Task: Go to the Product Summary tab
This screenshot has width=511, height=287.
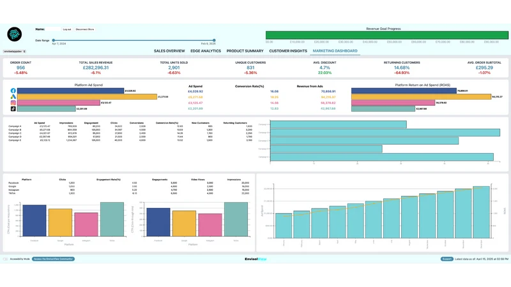Action: point(245,51)
